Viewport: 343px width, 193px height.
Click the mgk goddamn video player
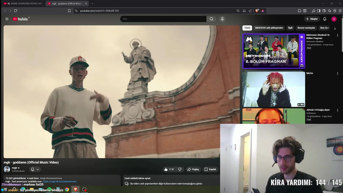(x=121, y=92)
